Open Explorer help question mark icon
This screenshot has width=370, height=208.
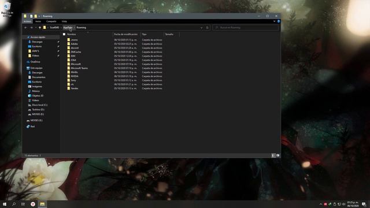pyautogui.click(x=279, y=21)
